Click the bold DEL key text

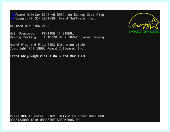(x=24, y=116)
